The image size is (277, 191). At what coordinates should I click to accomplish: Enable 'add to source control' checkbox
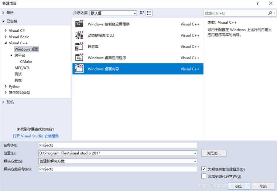point(204,176)
